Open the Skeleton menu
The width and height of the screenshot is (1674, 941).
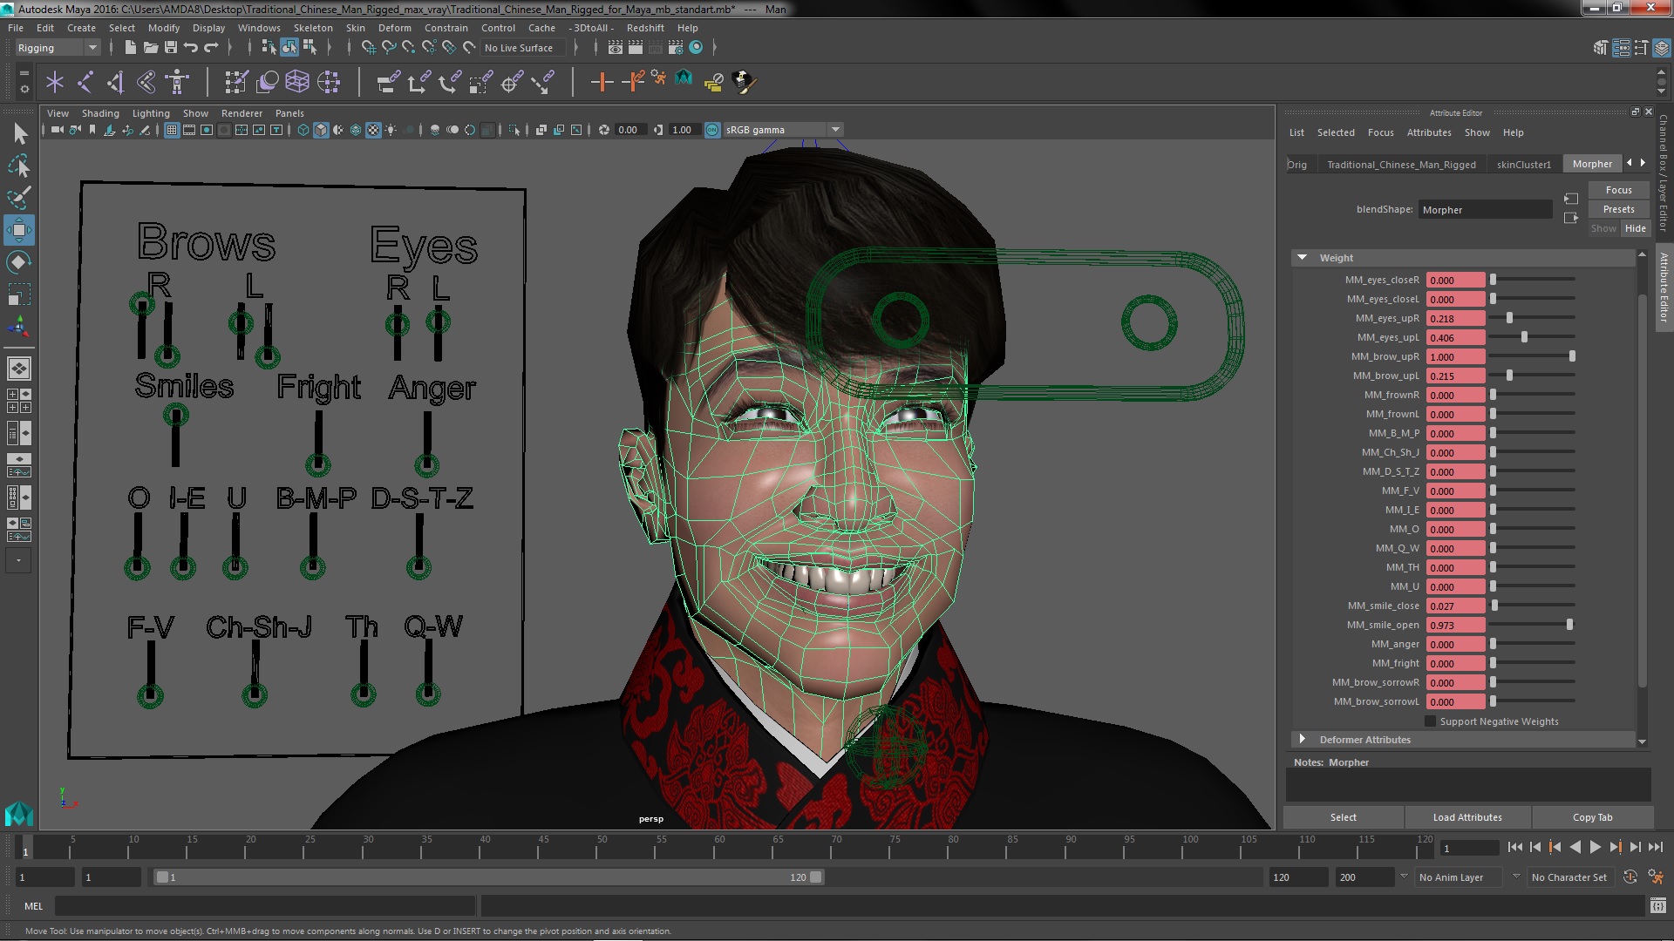pos(312,28)
